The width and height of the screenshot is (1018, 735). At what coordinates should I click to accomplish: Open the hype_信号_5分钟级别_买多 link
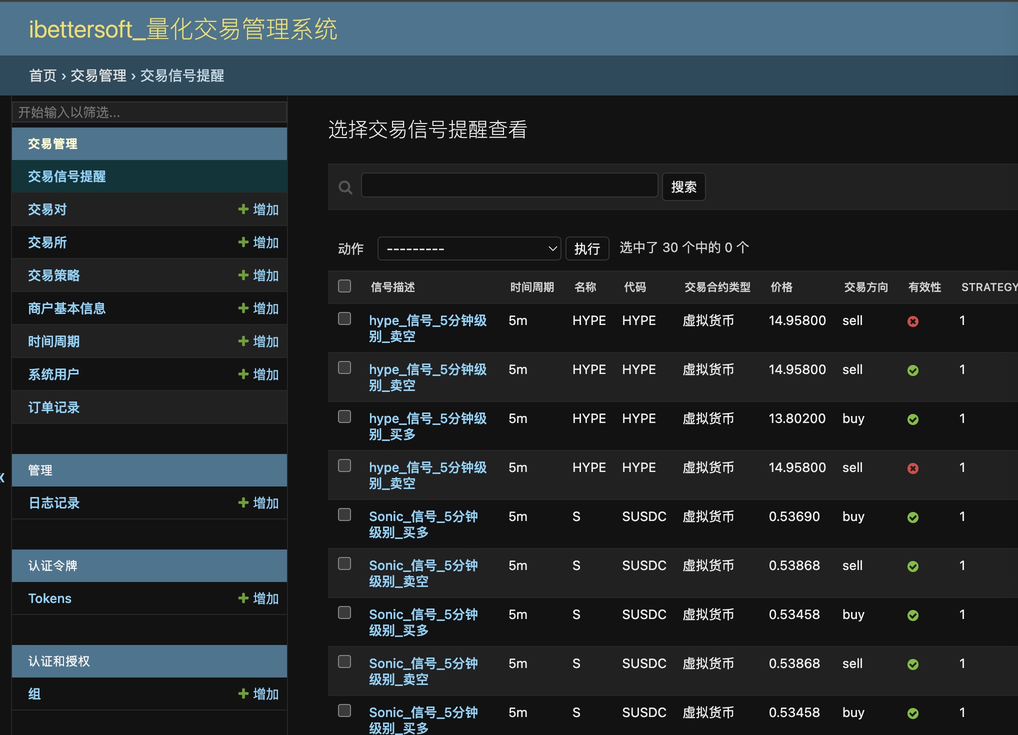(428, 426)
